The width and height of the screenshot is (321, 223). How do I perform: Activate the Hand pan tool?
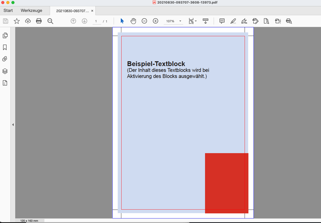(x=133, y=21)
